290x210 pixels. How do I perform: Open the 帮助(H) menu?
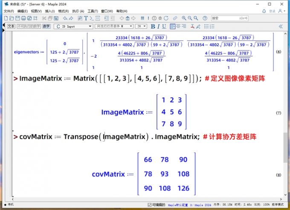pos(122,11)
